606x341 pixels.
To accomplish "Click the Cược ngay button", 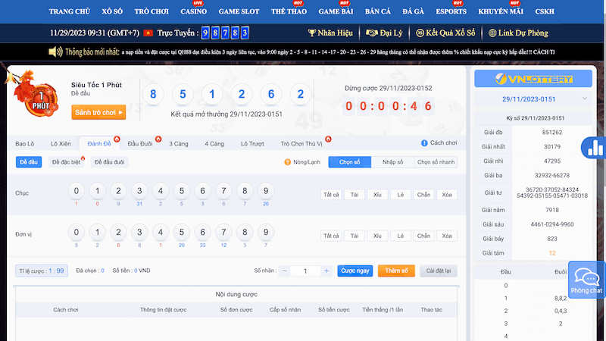I will (355, 271).
